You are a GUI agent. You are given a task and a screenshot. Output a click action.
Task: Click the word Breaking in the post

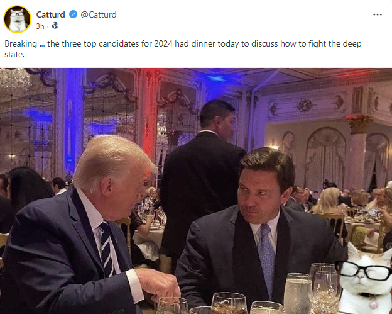(20, 43)
